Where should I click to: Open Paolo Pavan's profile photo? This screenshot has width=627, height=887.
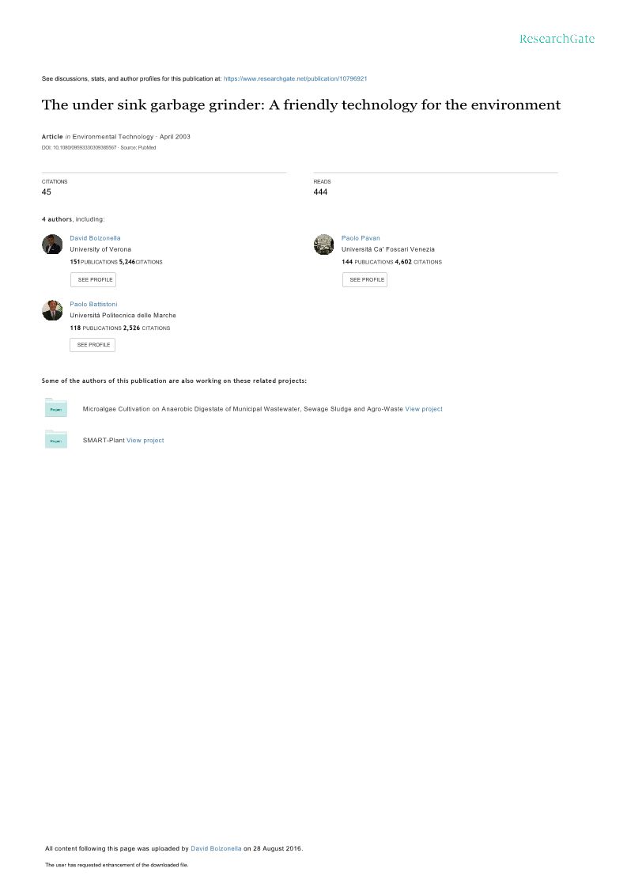pos(324,244)
